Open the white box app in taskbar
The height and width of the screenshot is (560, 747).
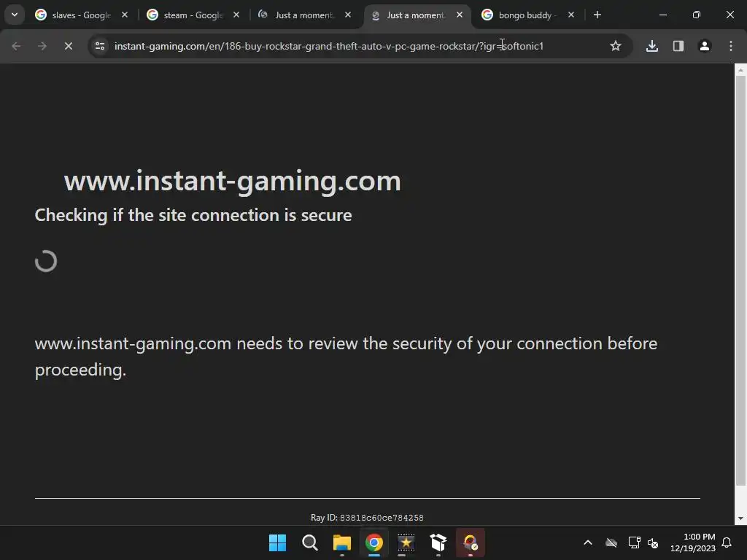[x=438, y=542]
